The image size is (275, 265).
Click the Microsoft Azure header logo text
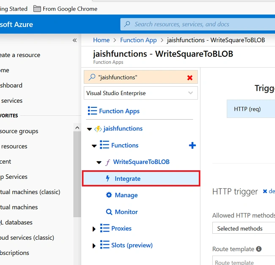click(x=16, y=25)
